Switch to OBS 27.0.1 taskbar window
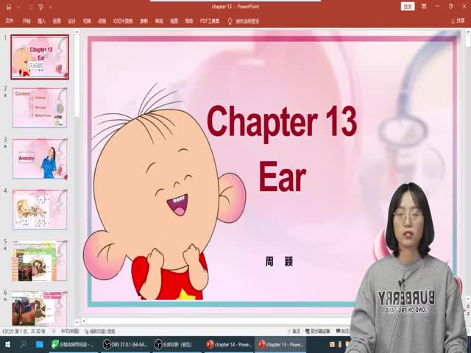This screenshot has height=353, width=471. click(125, 345)
